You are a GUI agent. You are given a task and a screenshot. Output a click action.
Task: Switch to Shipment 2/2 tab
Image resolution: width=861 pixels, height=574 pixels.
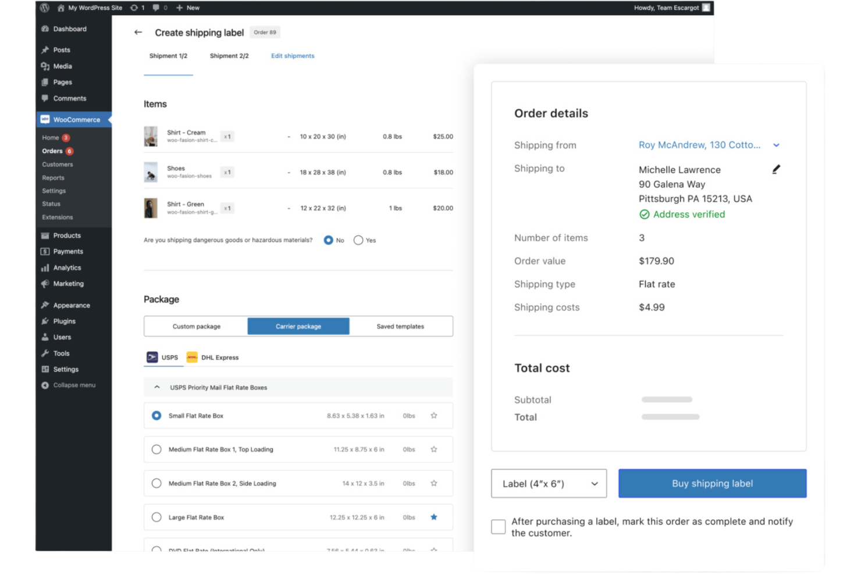229,56
